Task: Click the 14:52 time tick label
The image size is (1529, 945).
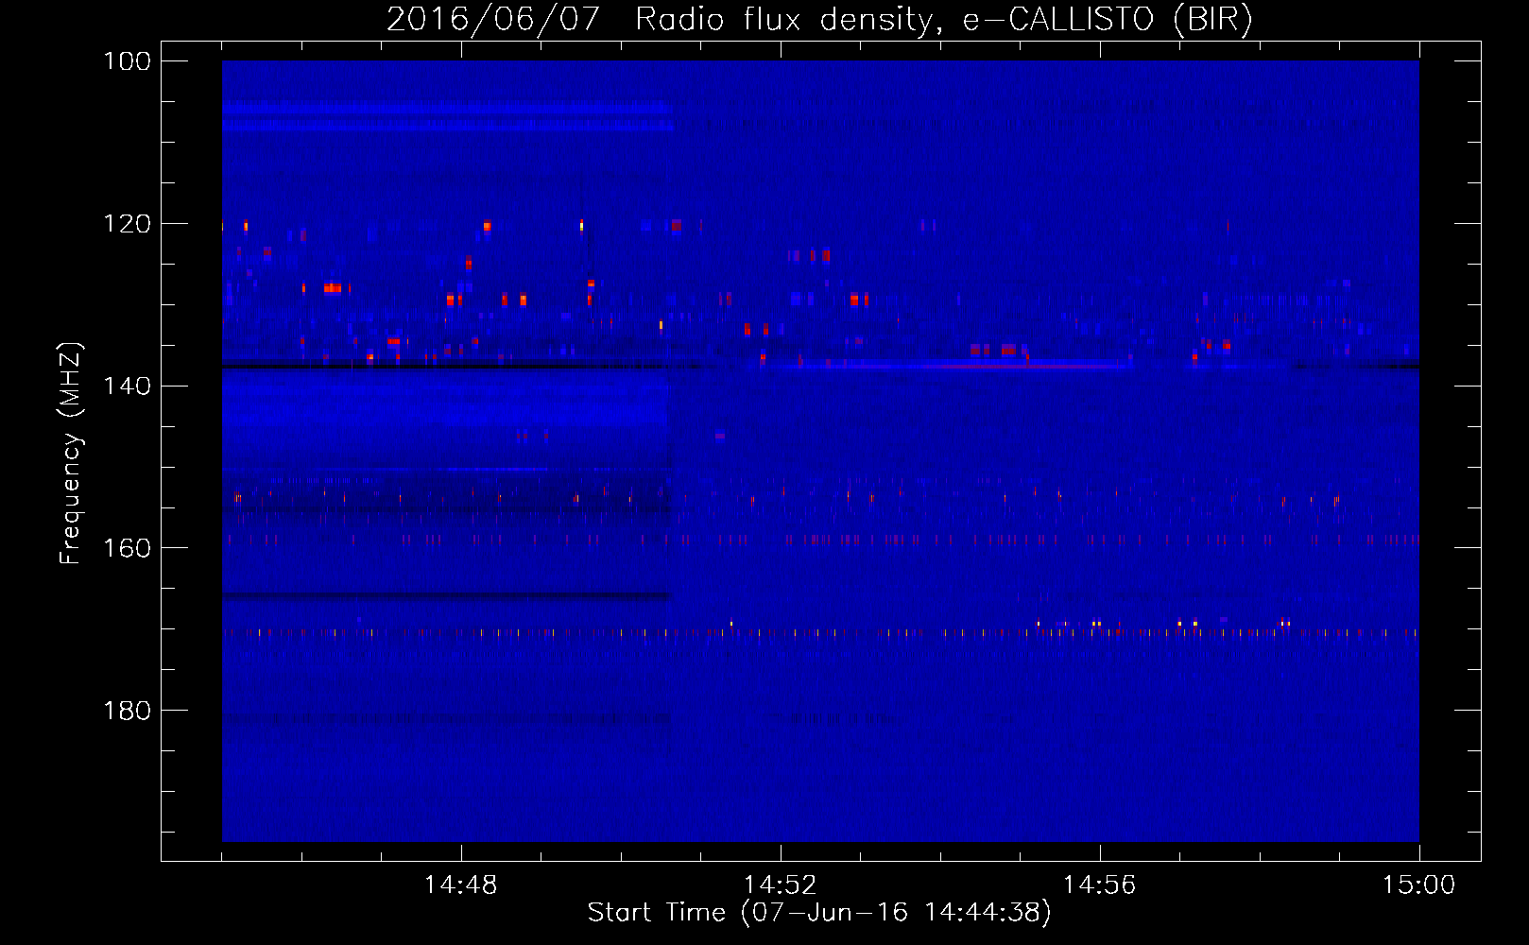Action: (x=780, y=885)
